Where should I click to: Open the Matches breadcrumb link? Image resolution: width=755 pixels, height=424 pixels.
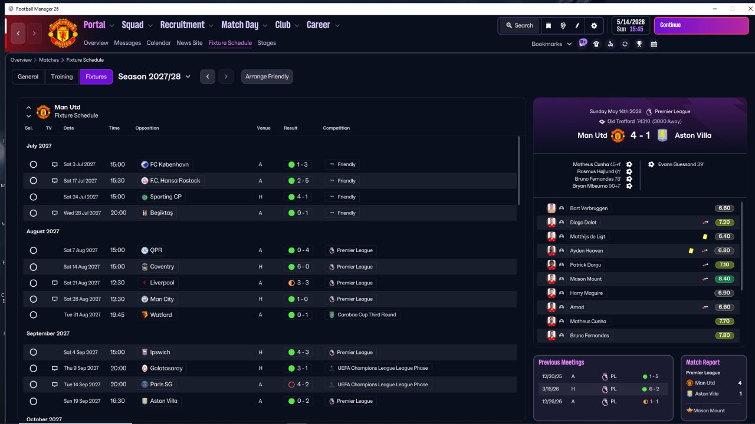click(x=49, y=60)
